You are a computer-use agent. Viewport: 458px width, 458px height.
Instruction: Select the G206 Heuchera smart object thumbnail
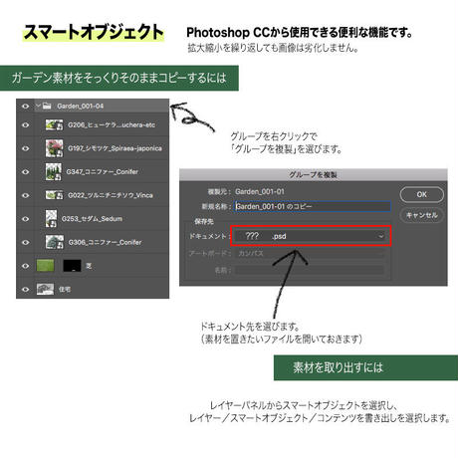(54, 124)
